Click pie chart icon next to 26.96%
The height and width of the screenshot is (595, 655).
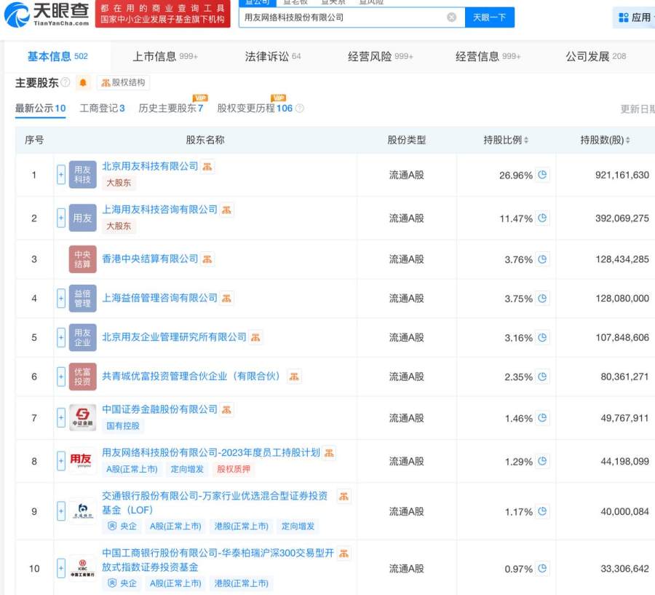[542, 175]
